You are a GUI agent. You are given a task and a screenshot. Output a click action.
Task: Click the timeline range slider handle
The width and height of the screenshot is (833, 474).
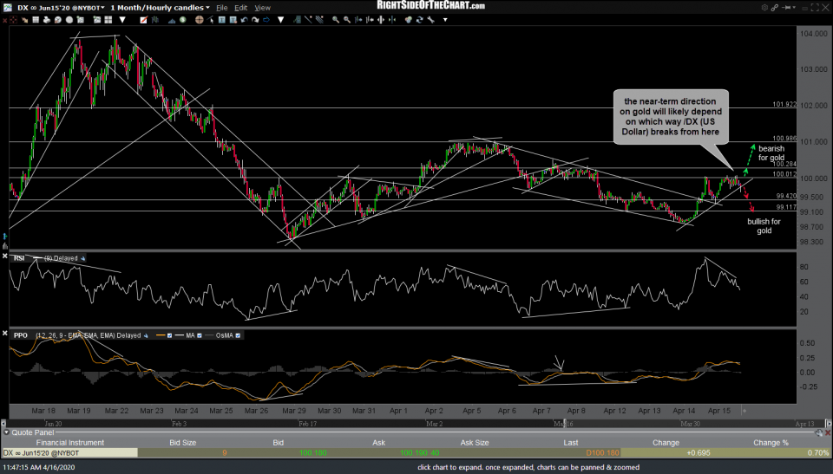564,423
